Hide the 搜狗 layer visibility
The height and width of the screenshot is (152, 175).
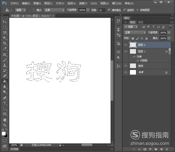click(x=126, y=66)
